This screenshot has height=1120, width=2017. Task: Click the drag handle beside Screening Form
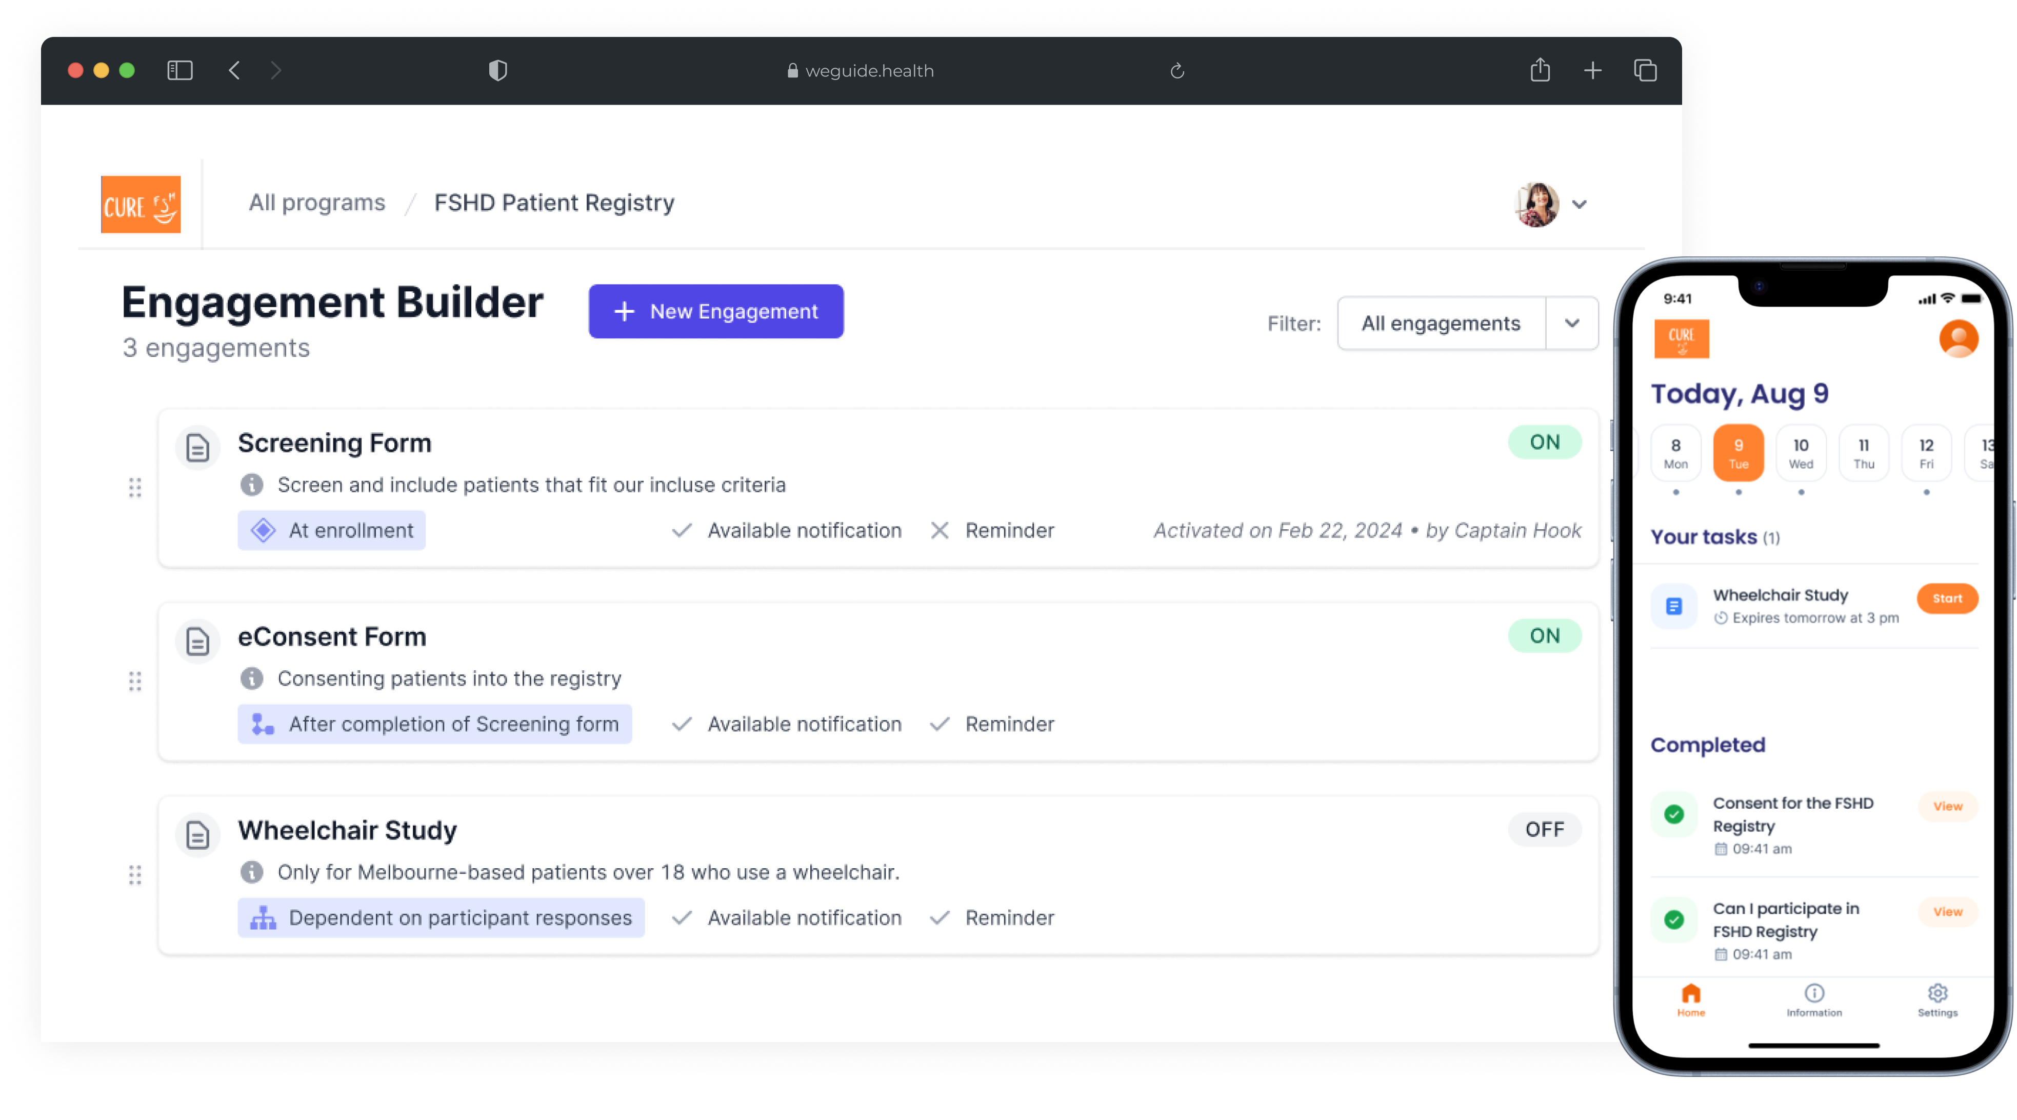[135, 488]
